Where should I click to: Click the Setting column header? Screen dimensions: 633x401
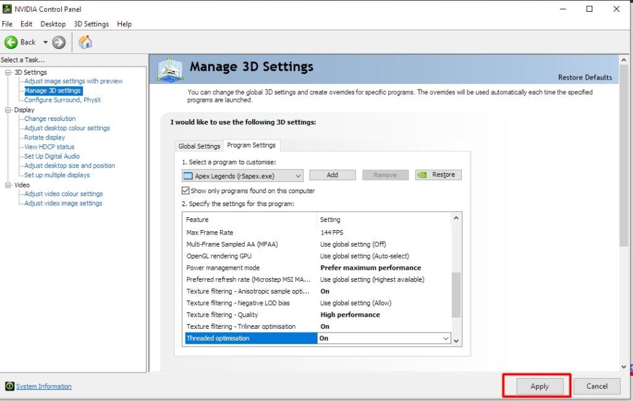click(383, 220)
